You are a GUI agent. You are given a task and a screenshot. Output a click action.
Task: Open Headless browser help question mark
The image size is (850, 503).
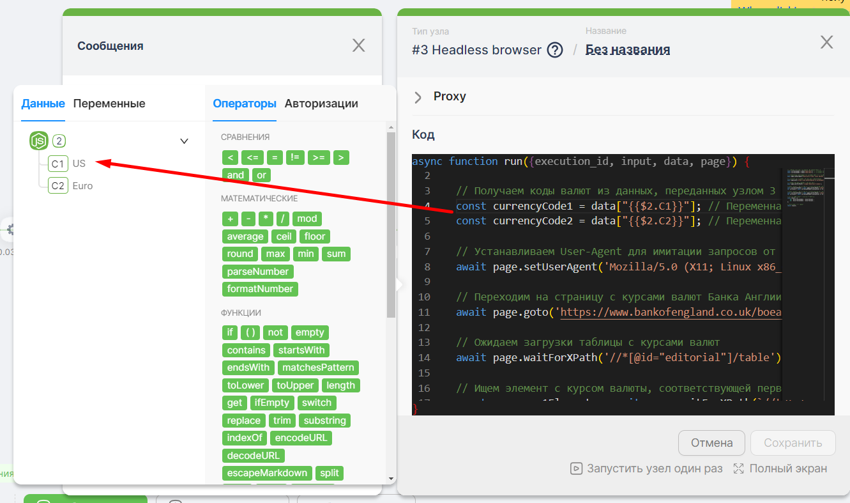tap(555, 50)
